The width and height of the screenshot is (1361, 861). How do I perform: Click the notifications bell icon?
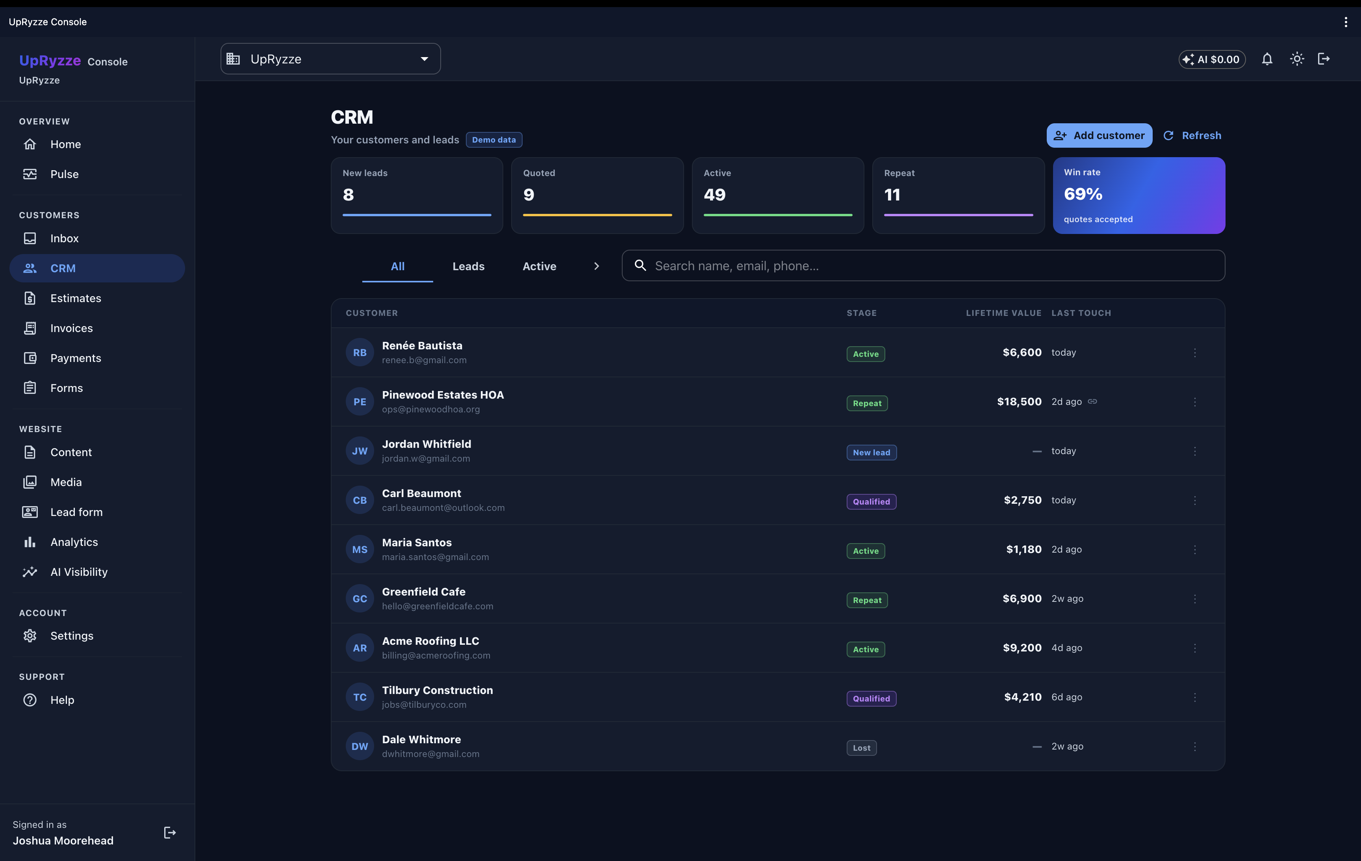click(x=1267, y=59)
